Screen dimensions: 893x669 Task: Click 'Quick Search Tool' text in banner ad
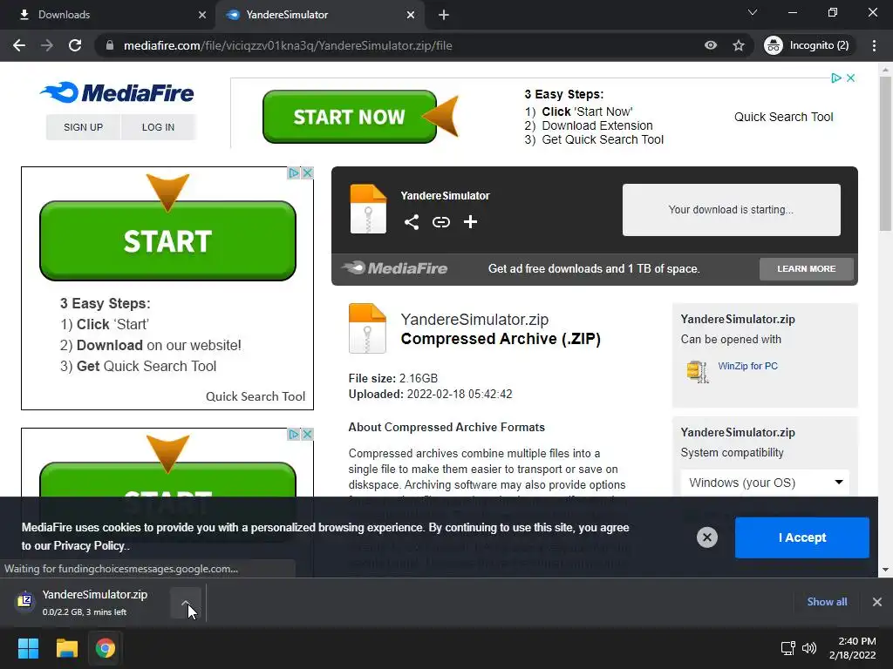[783, 117]
